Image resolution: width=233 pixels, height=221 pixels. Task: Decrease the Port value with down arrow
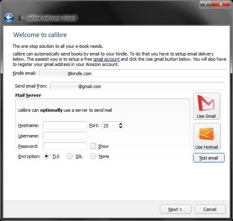click(x=121, y=127)
